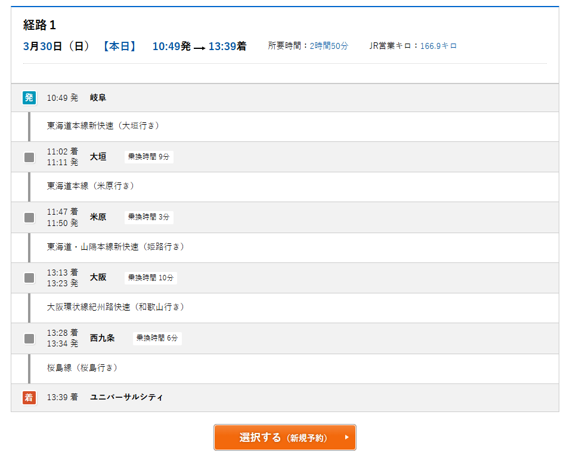Click the 11:47 着 arrival time at 米原
This screenshot has width=576, height=455.
coord(63,212)
